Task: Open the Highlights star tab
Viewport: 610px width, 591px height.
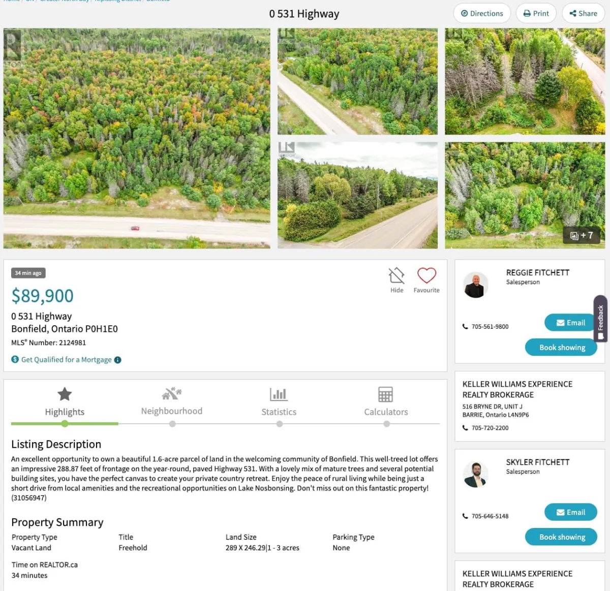Action: (x=65, y=394)
